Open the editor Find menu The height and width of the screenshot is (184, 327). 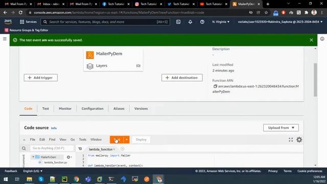[52, 140]
